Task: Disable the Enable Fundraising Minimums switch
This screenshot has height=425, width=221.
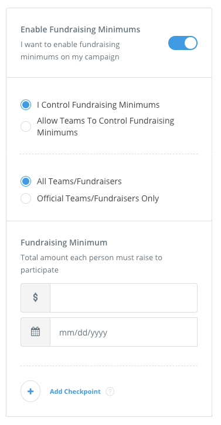Action: point(183,43)
